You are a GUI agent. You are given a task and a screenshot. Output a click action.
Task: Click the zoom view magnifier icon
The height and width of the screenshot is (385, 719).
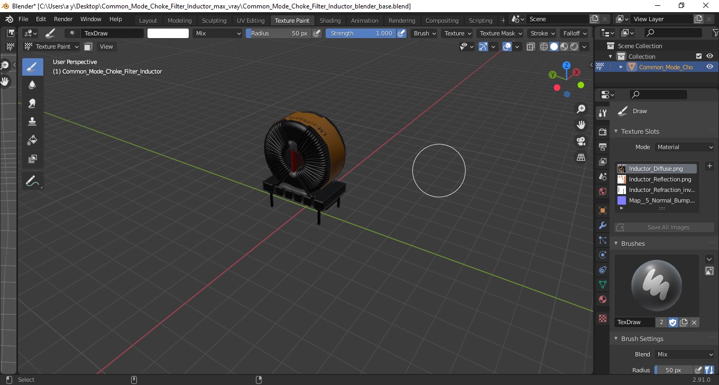pos(581,109)
